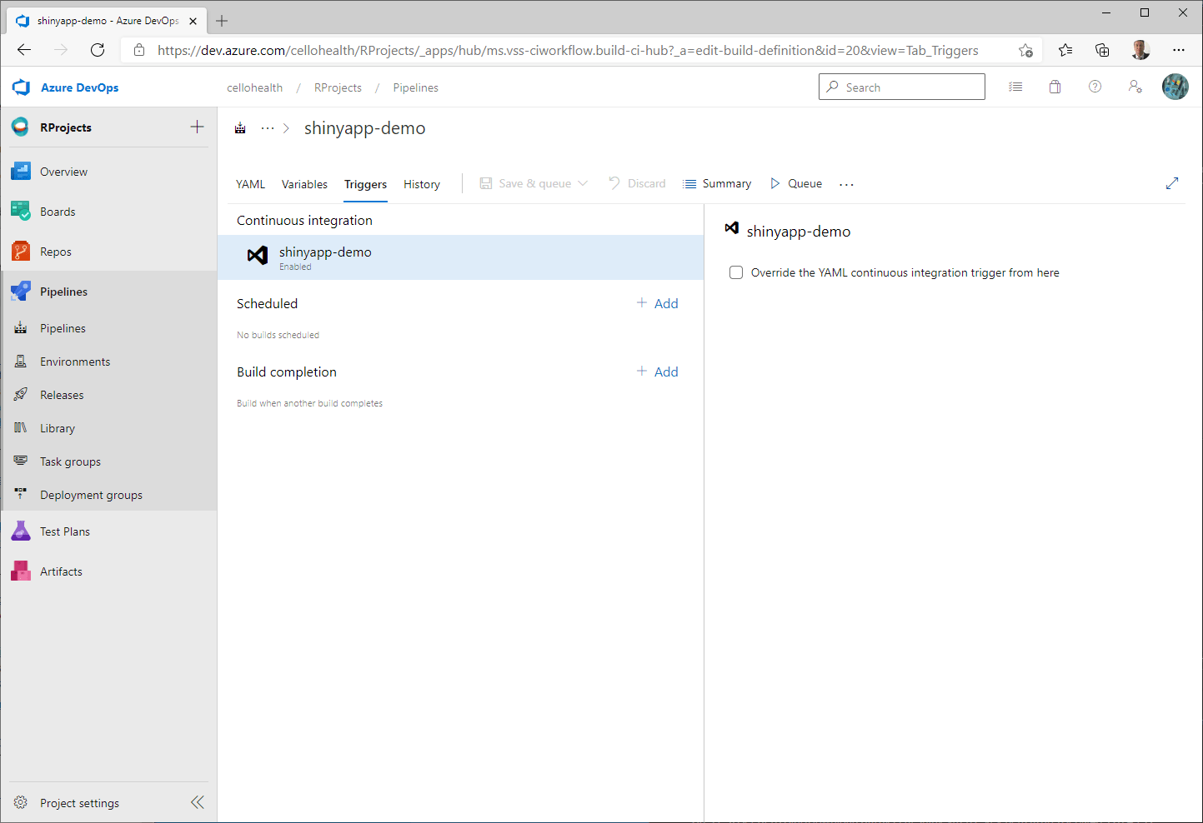Open the Marketplace shopping bag
Viewport: 1203px width, 823px height.
pos(1055,87)
